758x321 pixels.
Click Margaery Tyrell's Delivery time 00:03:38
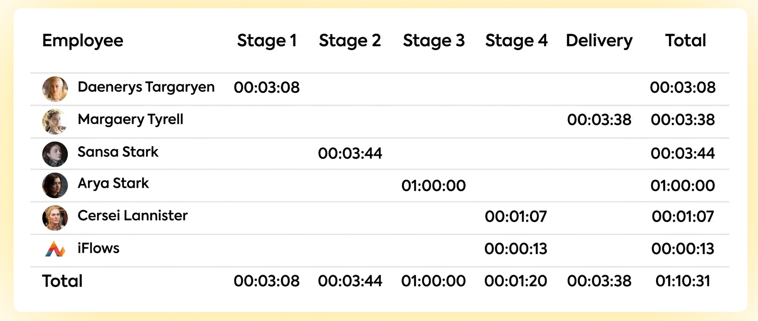click(599, 120)
